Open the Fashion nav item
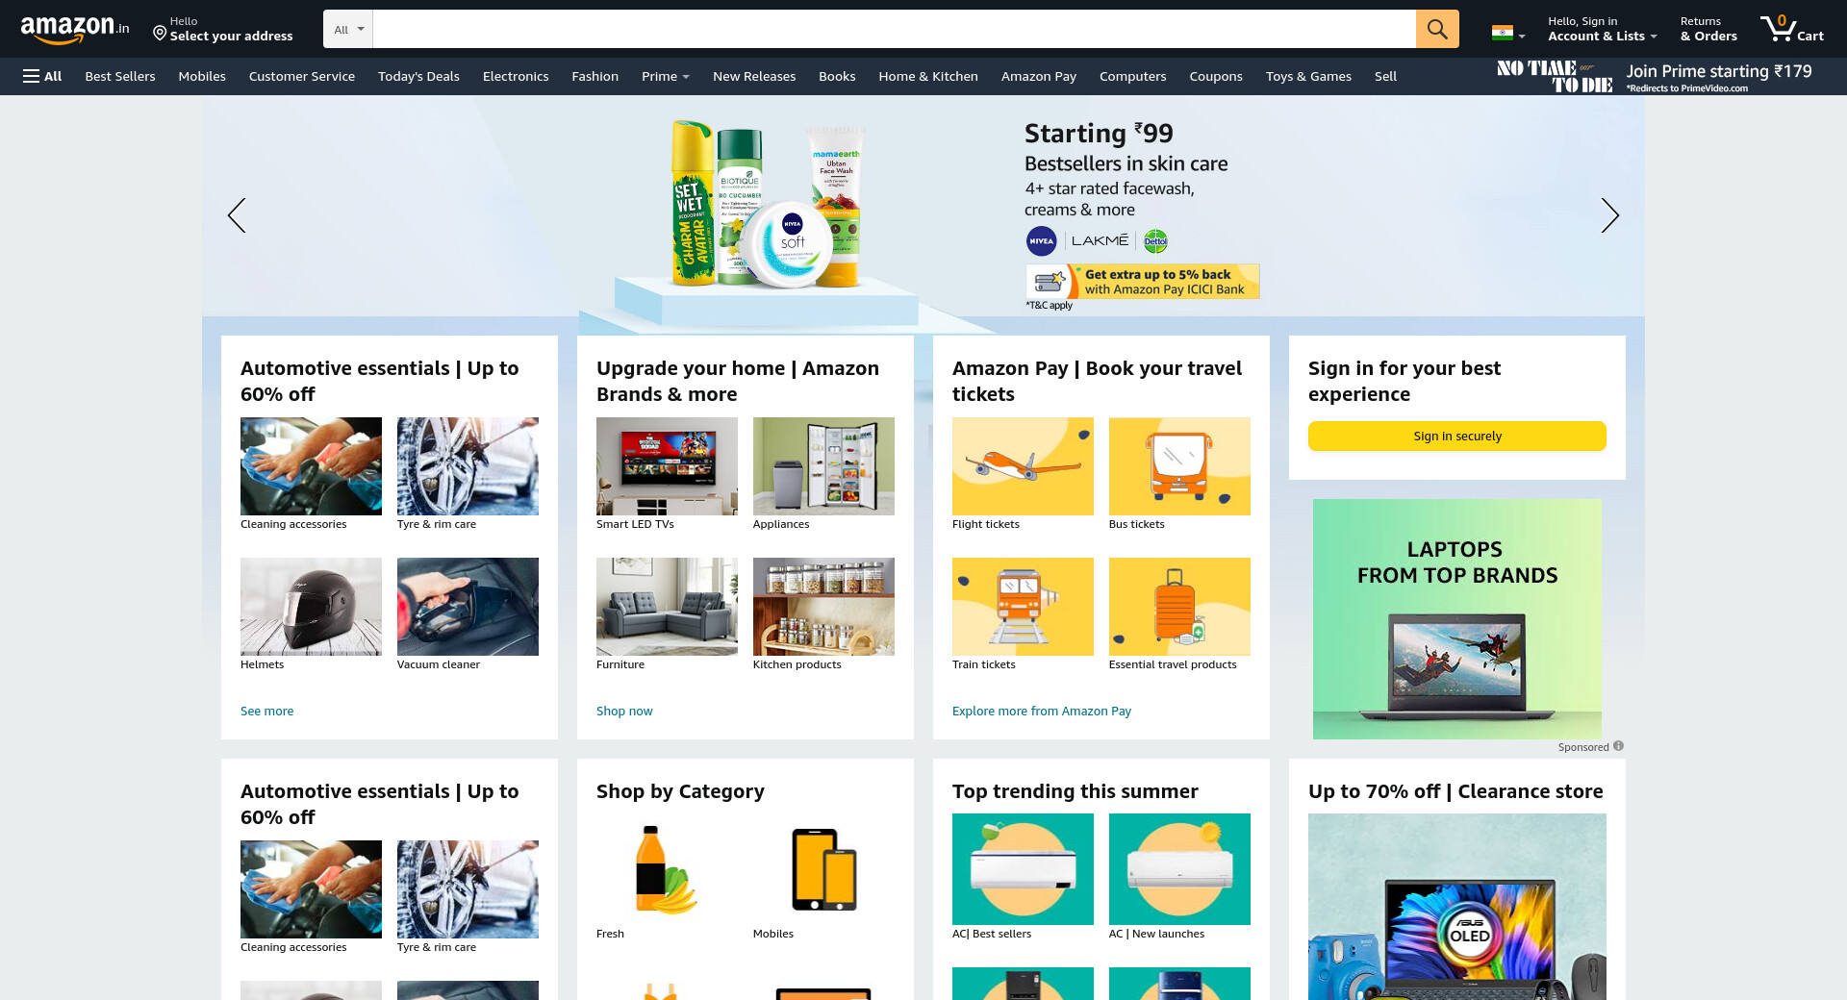1847x1000 pixels. (x=595, y=76)
